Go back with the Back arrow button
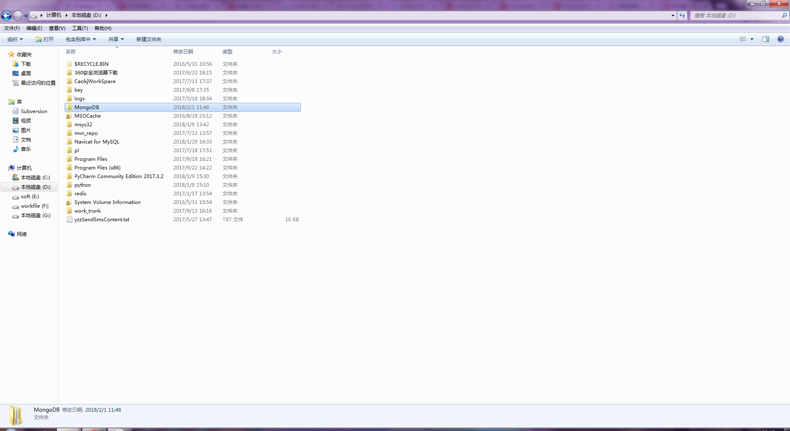 7,16
